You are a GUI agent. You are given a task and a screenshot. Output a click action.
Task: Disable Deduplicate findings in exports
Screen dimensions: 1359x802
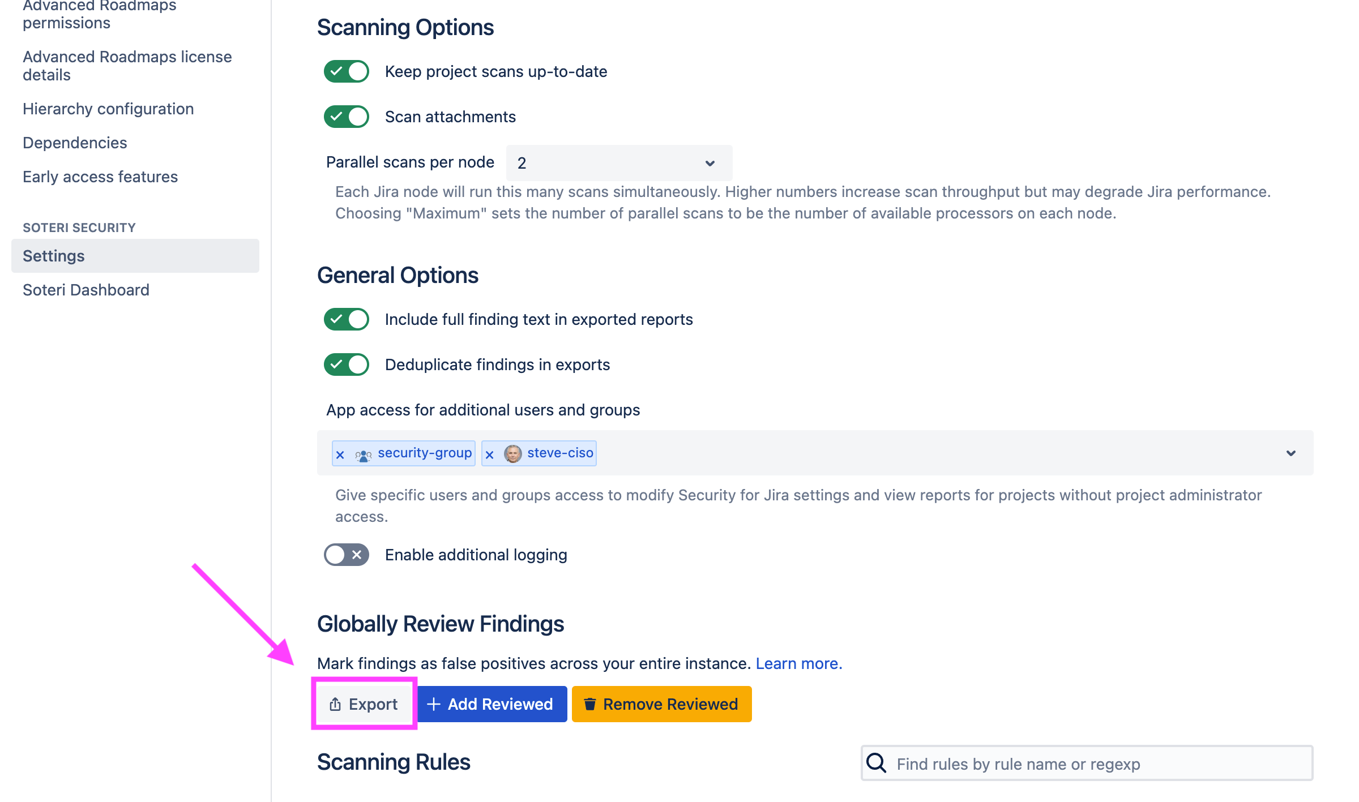tap(346, 364)
